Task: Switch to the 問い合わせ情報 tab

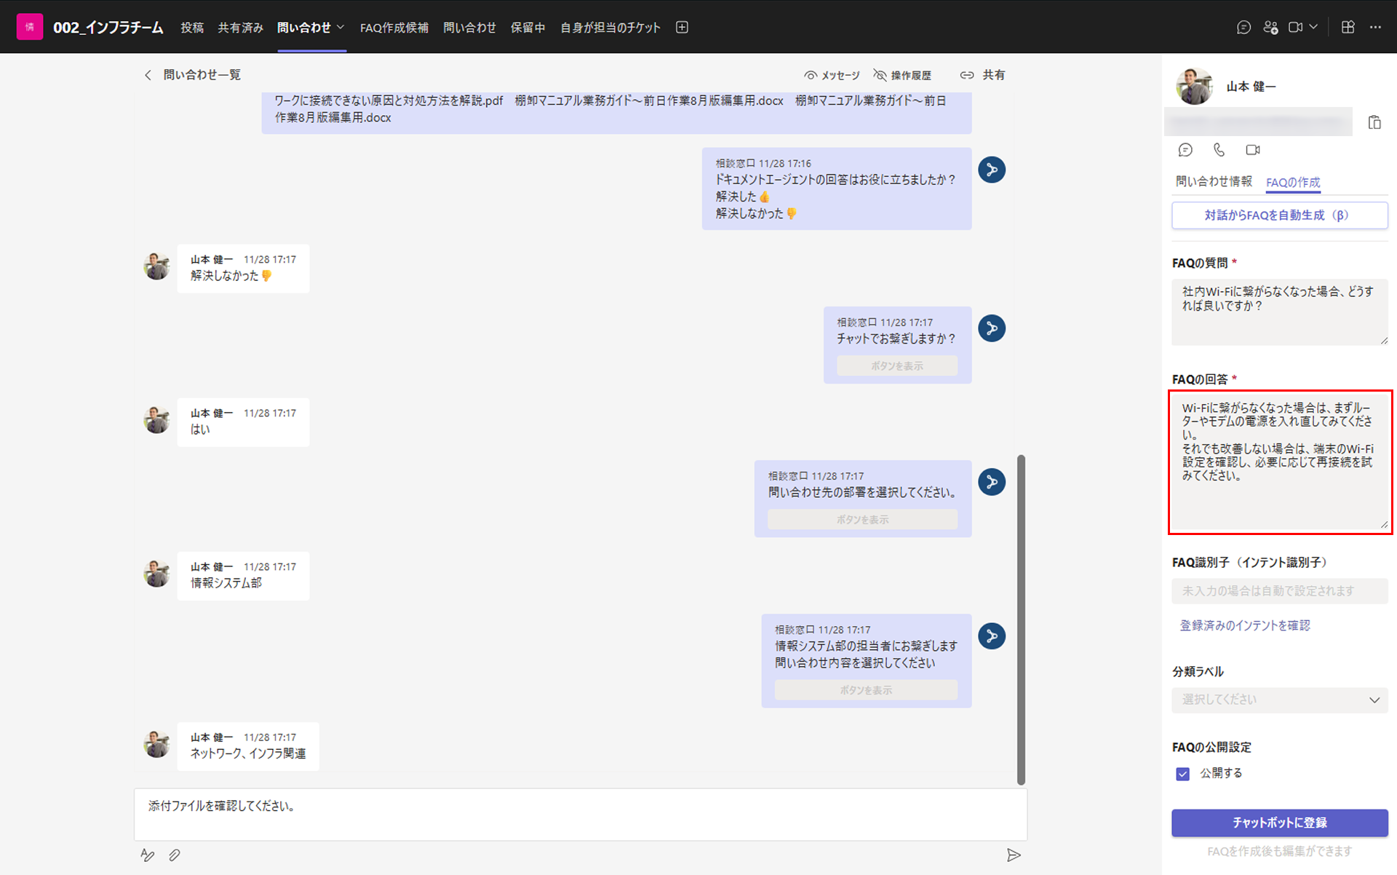Action: tap(1214, 181)
